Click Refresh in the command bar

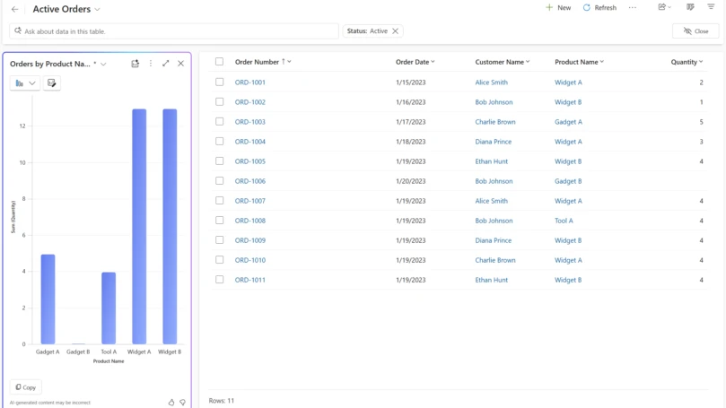[x=599, y=7]
